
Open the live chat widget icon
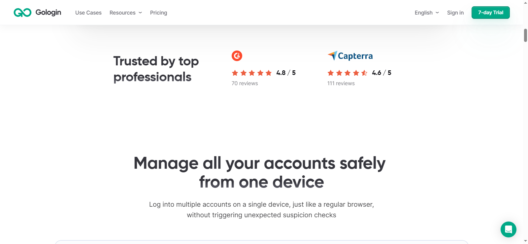click(x=509, y=229)
